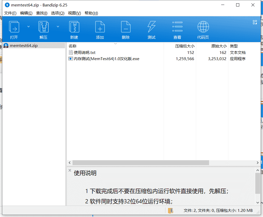Click the 1,259,566 compressed size value
The image size is (263, 217).
pos(185,59)
